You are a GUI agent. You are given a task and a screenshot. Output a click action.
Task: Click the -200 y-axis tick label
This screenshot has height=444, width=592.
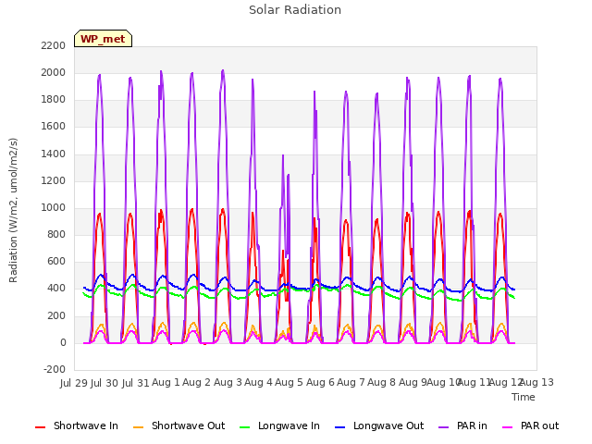[x=55, y=369]
